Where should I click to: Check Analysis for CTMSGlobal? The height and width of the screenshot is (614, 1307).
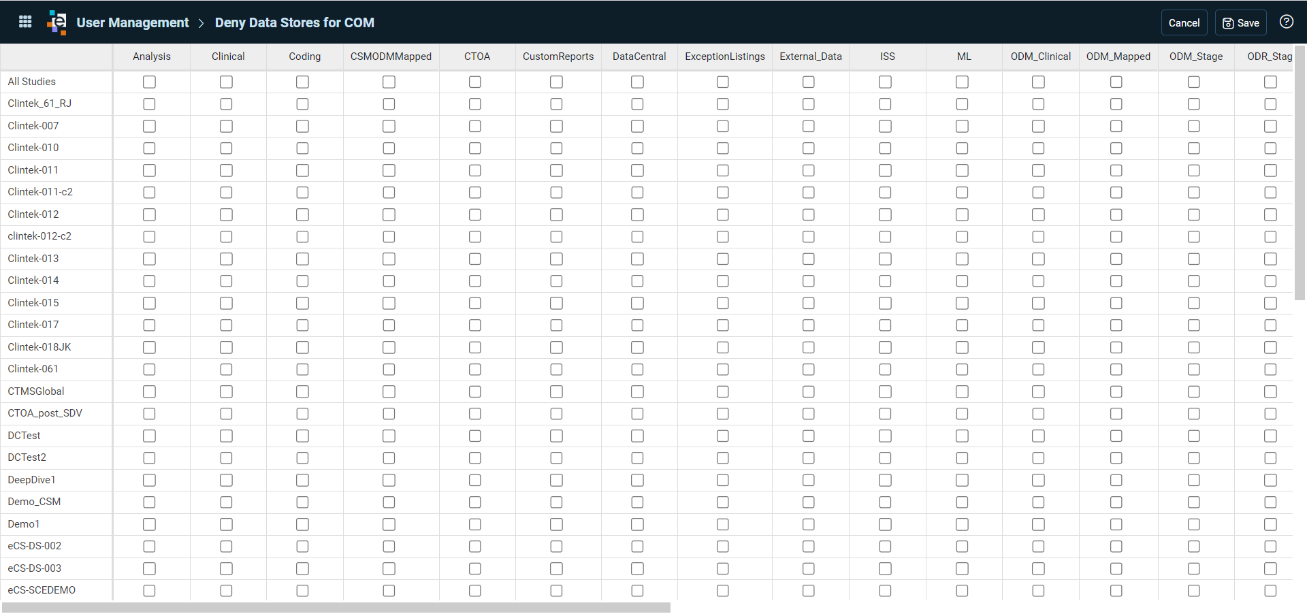(x=149, y=391)
